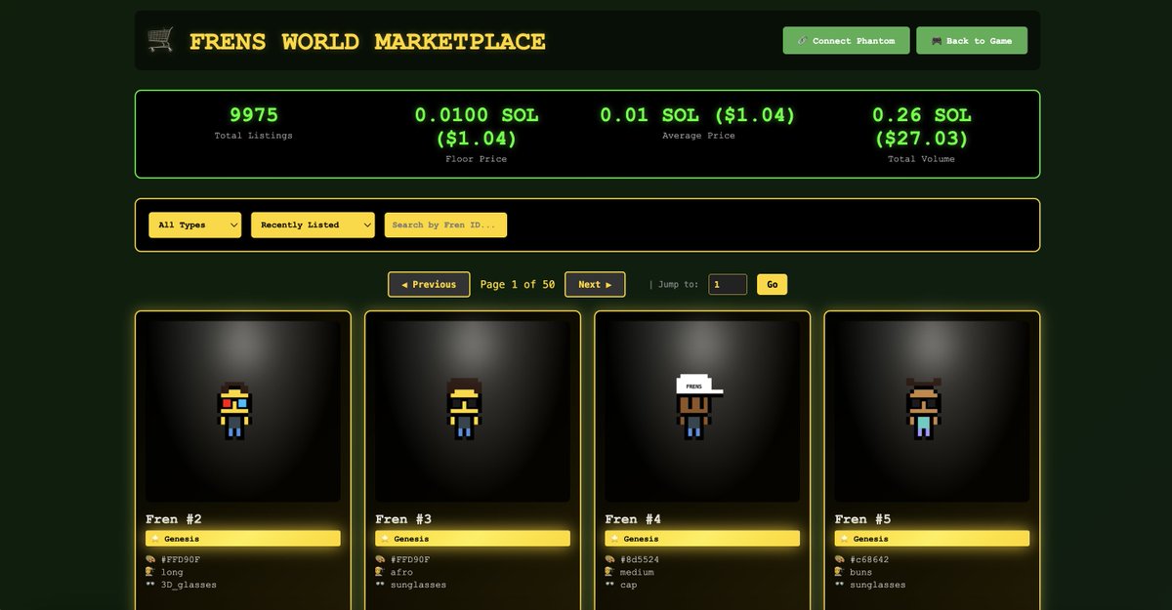
Task: Click the palette icon beside Fren #2's #FFD90F
Action: click(150, 559)
